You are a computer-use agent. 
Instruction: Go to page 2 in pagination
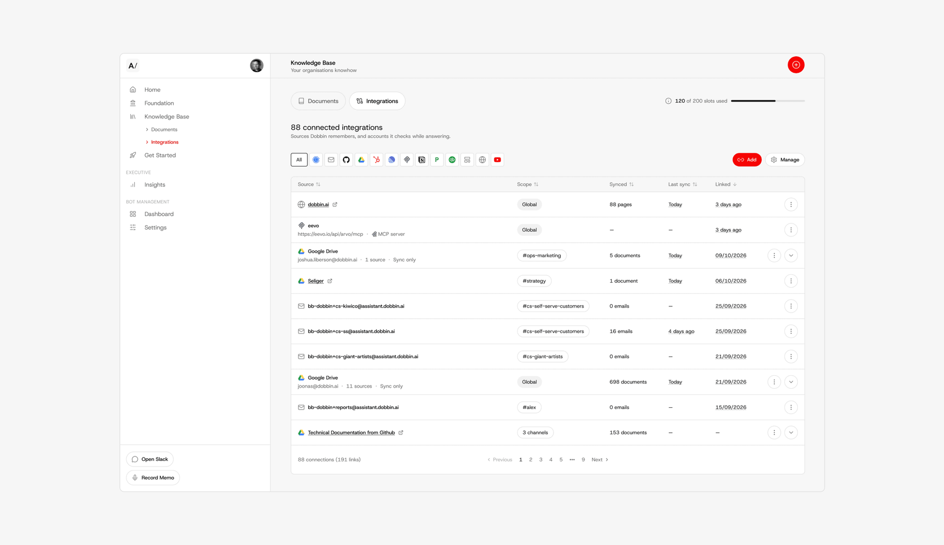[530, 460]
